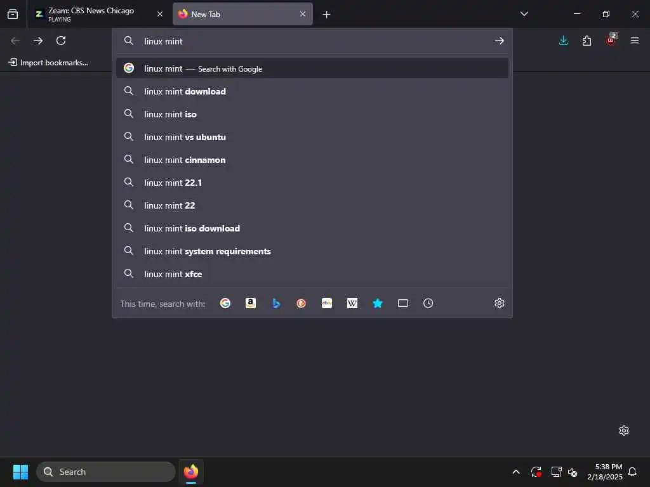Open the Windows Start menu
Image resolution: width=650 pixels, height=487 pixels.
(20, 472)
